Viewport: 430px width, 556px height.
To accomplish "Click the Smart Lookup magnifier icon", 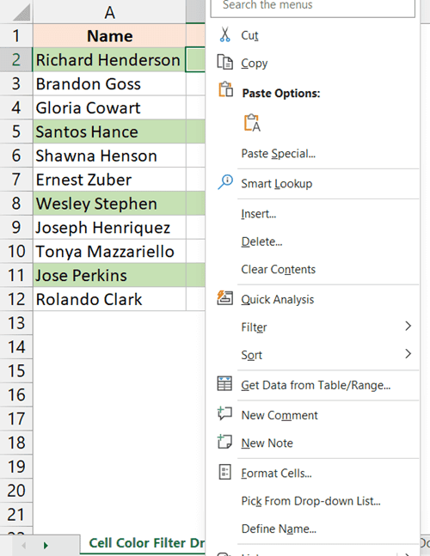I will click(x=225, y=182).
